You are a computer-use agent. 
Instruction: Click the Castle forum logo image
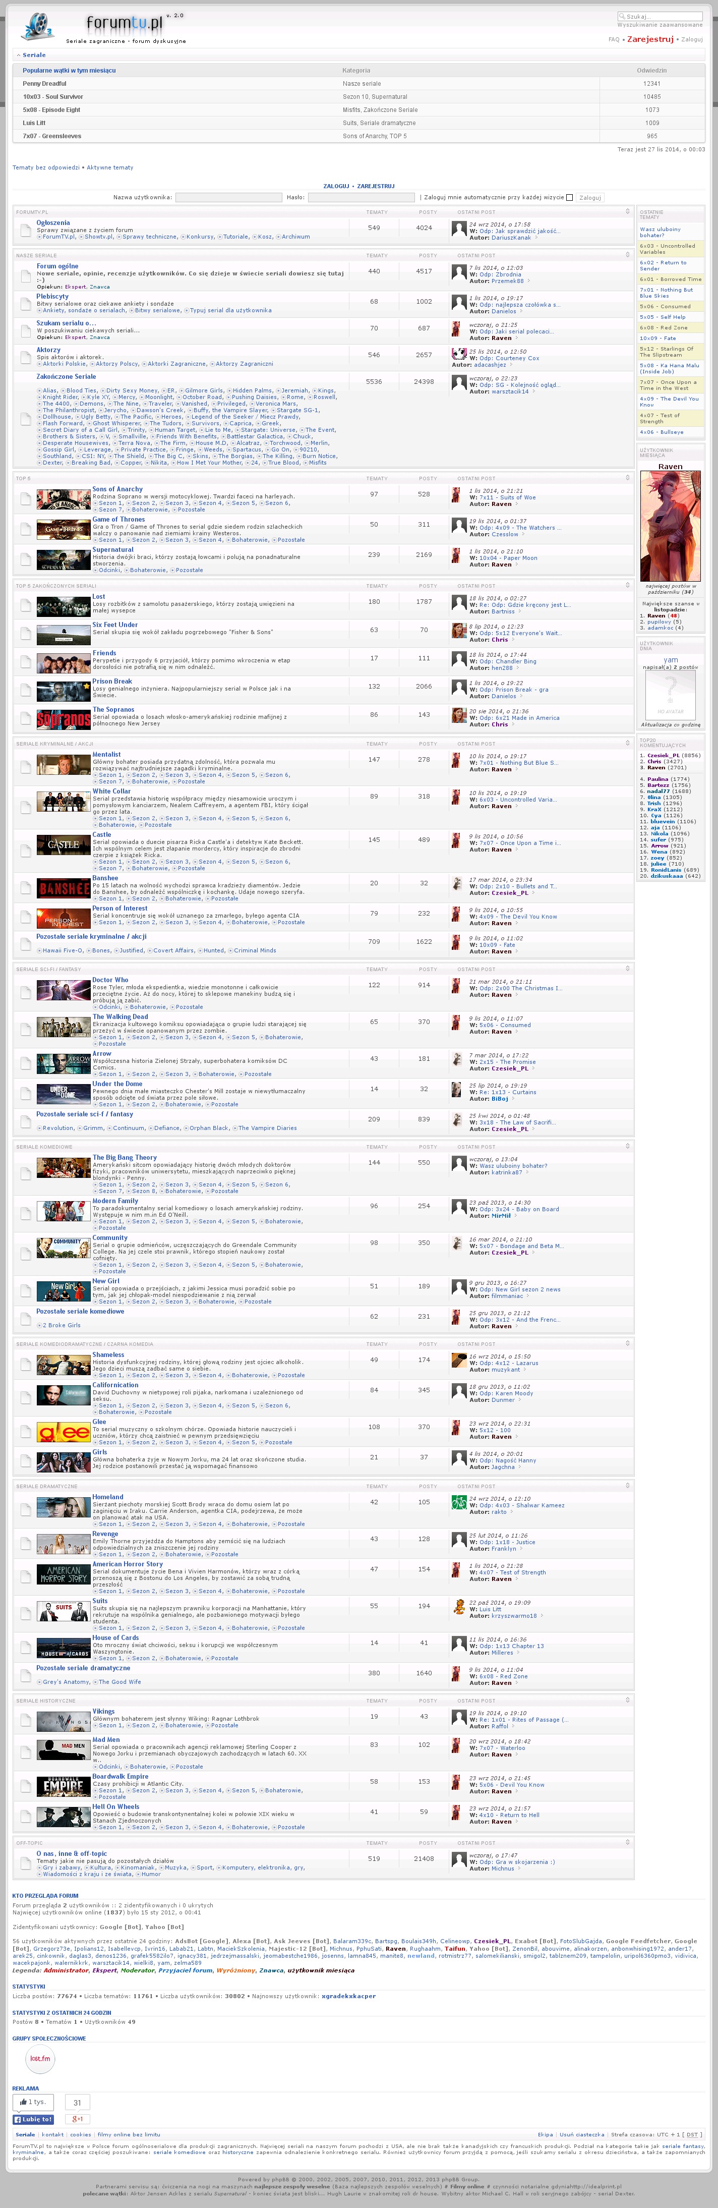[x=64, y=845]
